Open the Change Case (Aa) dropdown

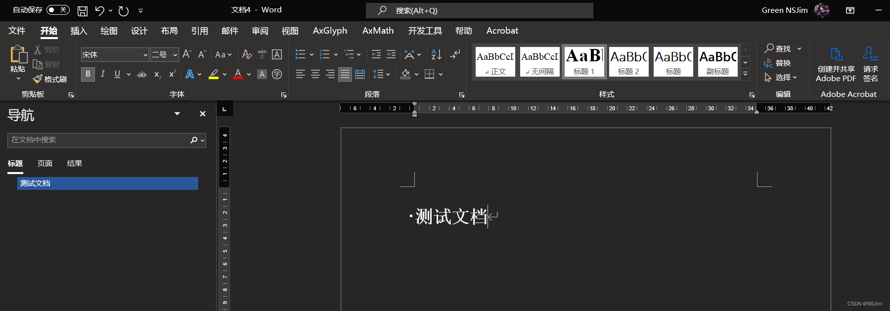click(223, 54)
